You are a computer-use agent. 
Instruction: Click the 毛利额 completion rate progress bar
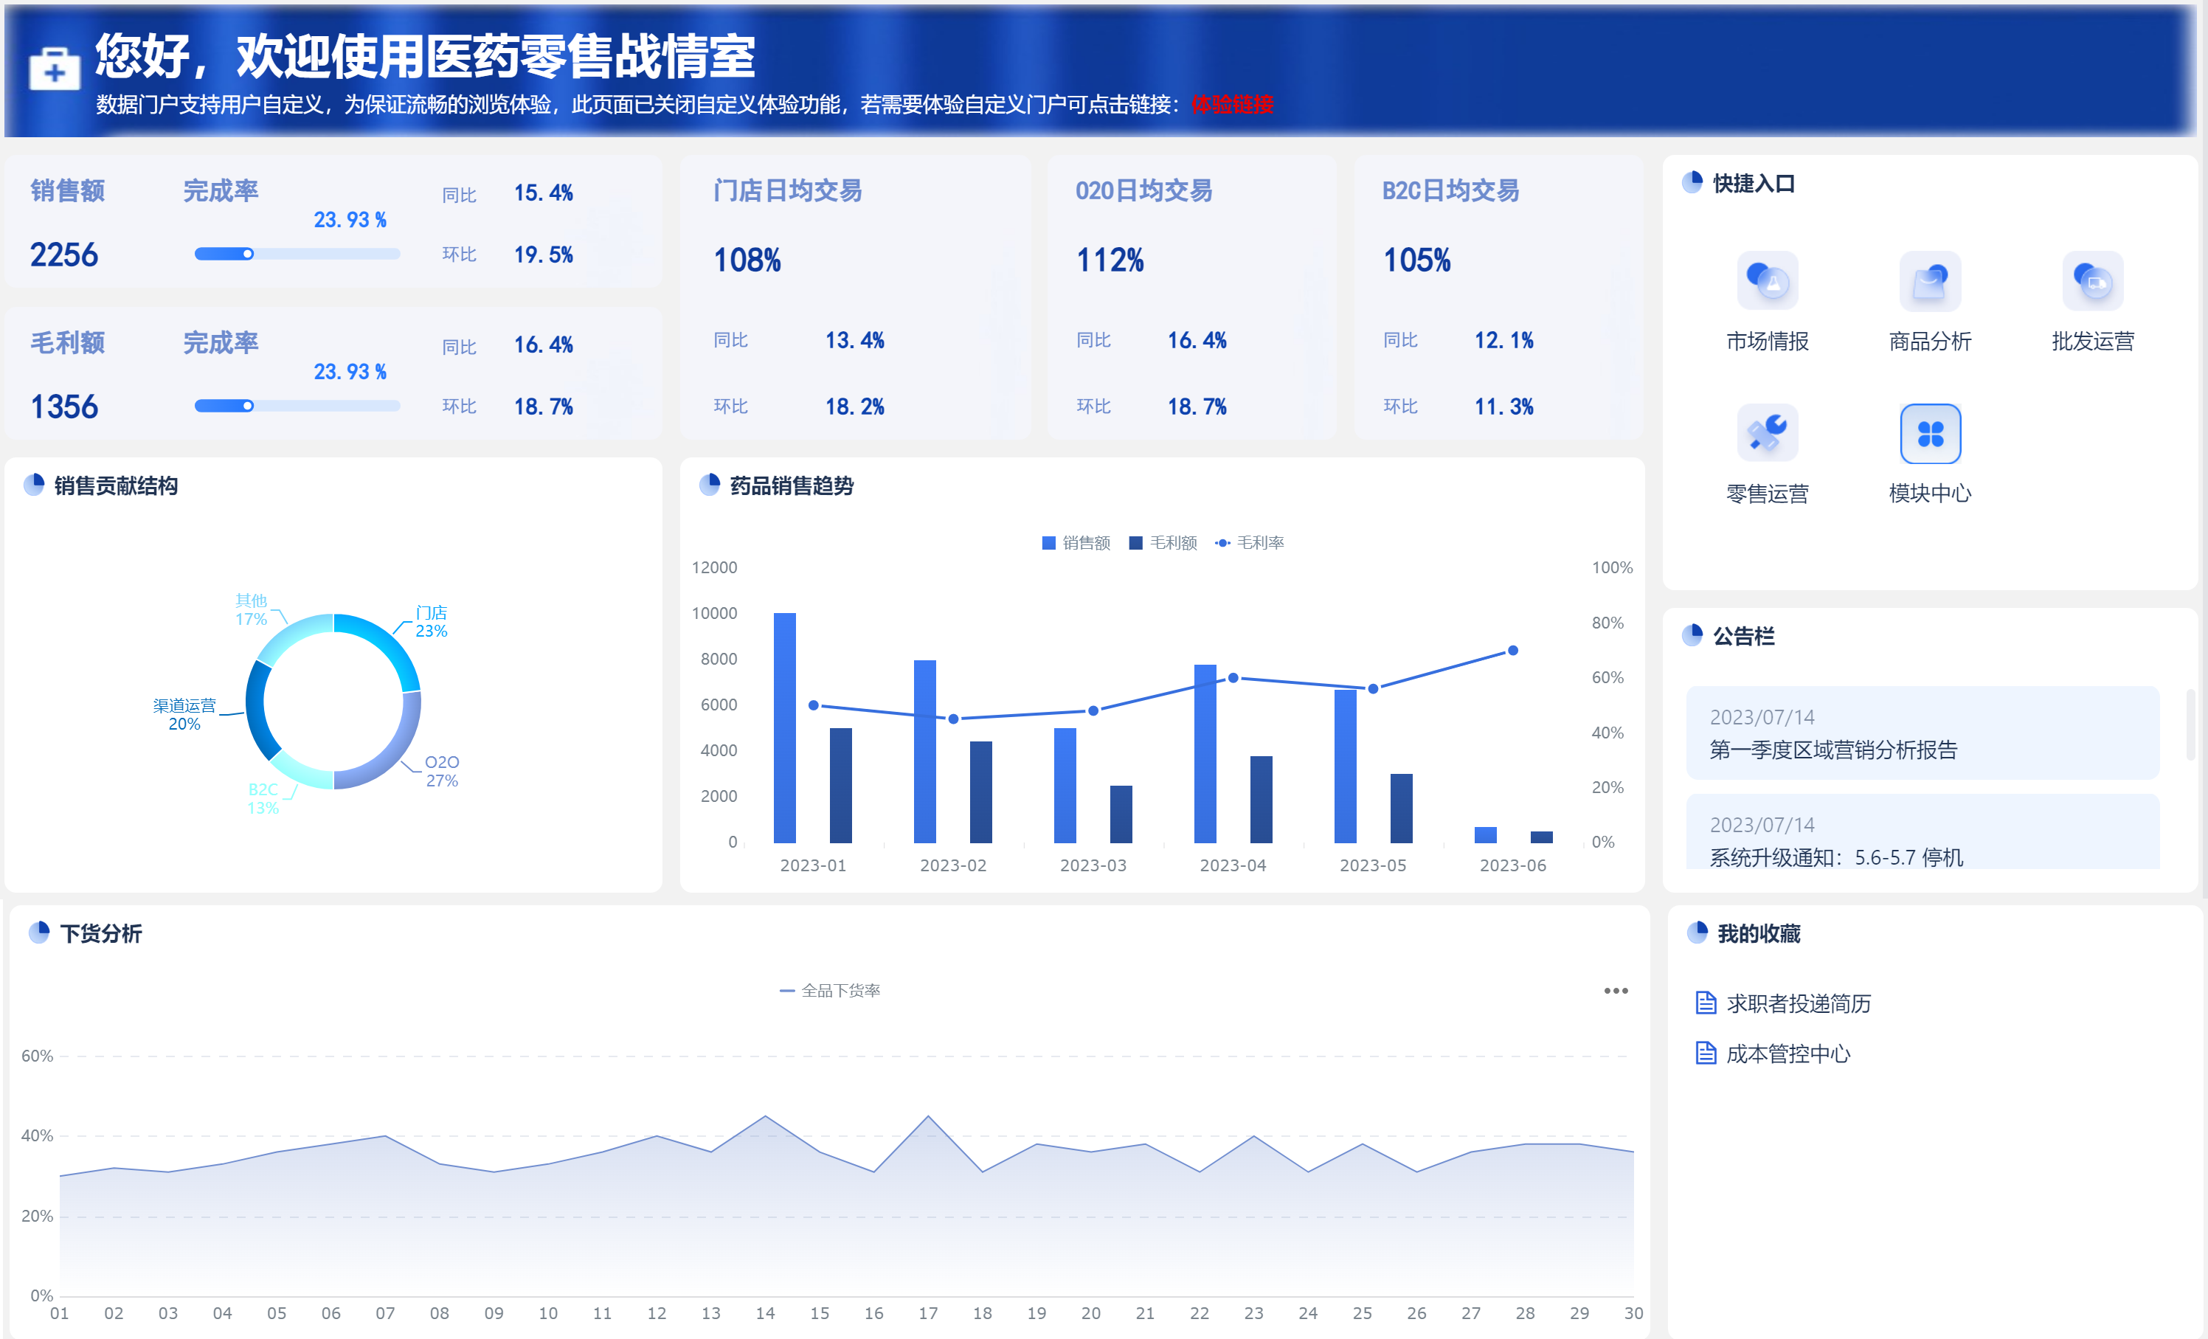297,406
